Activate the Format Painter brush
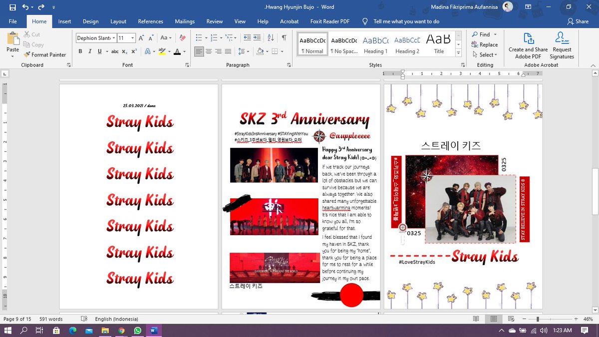 coord(44,54)
